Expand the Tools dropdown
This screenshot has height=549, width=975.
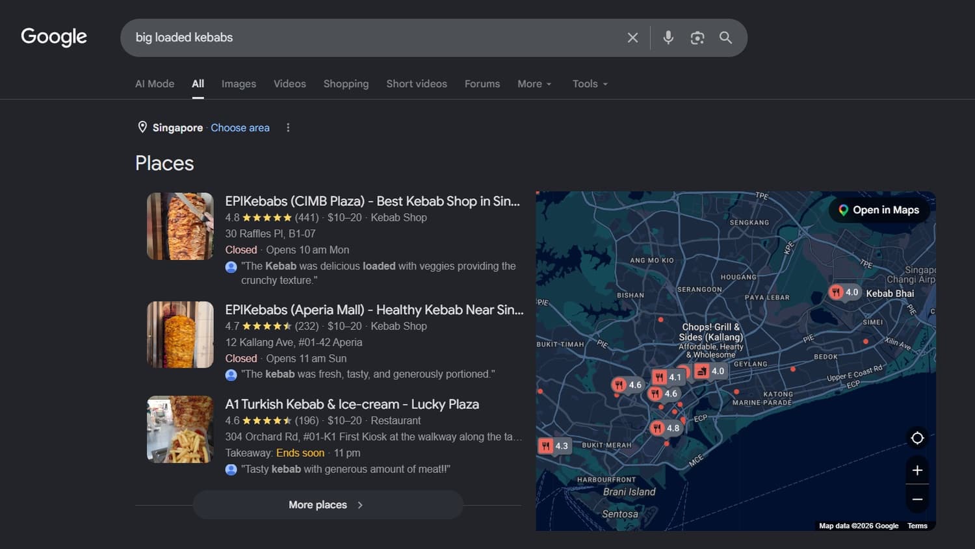pos(590,84)
